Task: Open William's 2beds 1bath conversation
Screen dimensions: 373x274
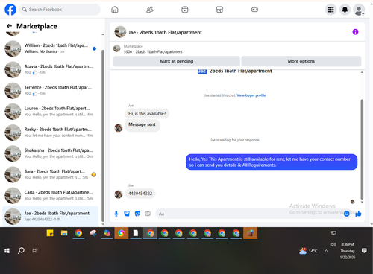Action: pyautogui.click(x=50, y=48)
